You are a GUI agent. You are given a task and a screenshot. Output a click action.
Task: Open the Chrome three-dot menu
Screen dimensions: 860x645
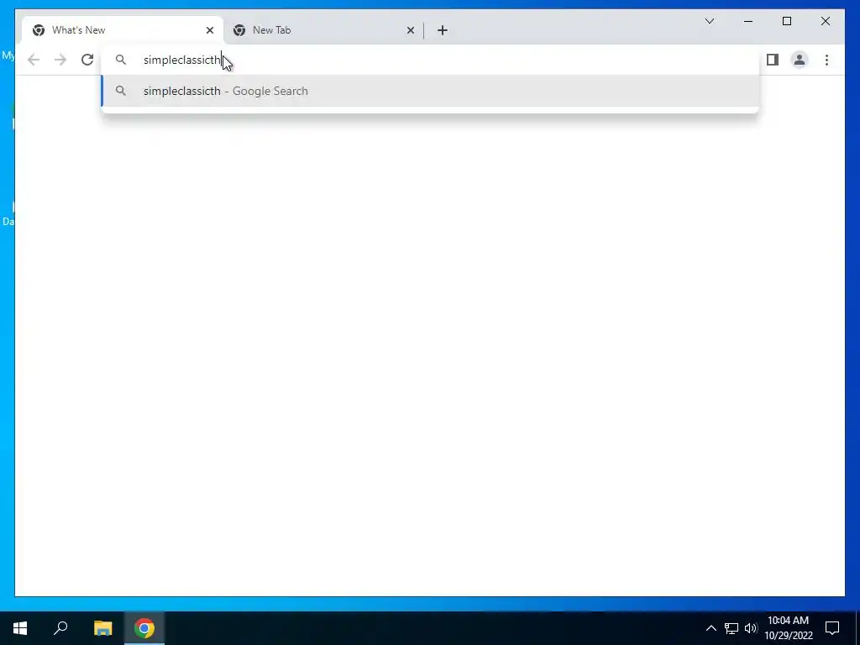826,60
